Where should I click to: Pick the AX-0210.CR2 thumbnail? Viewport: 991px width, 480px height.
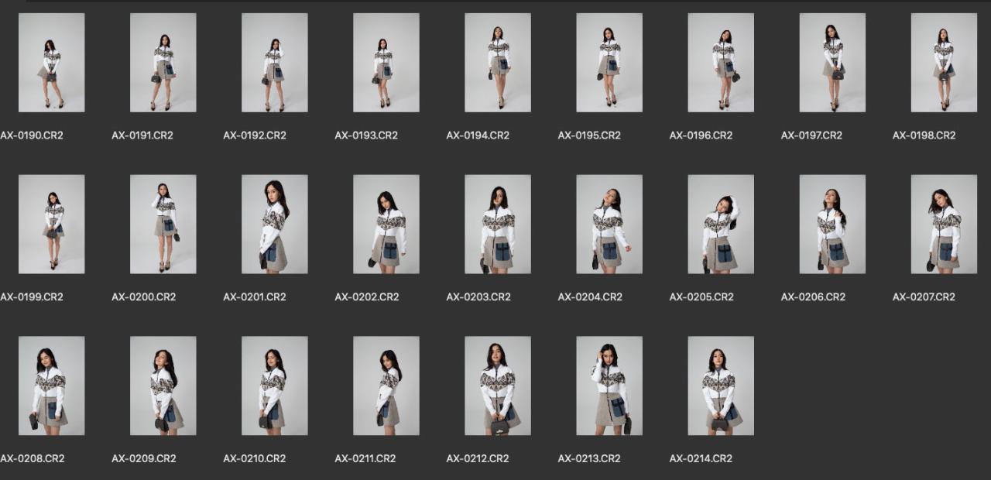[x=274, y=386]
